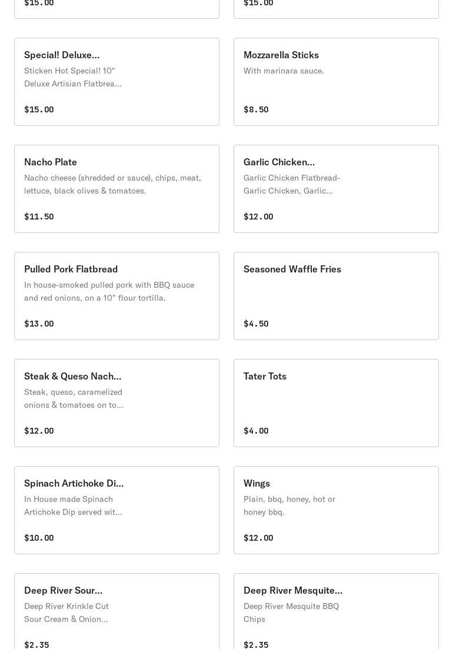Choose Deep River Sour Cream chips
Image resolution: width=453 pixels, height=649 pixels.
click(116, 612)
